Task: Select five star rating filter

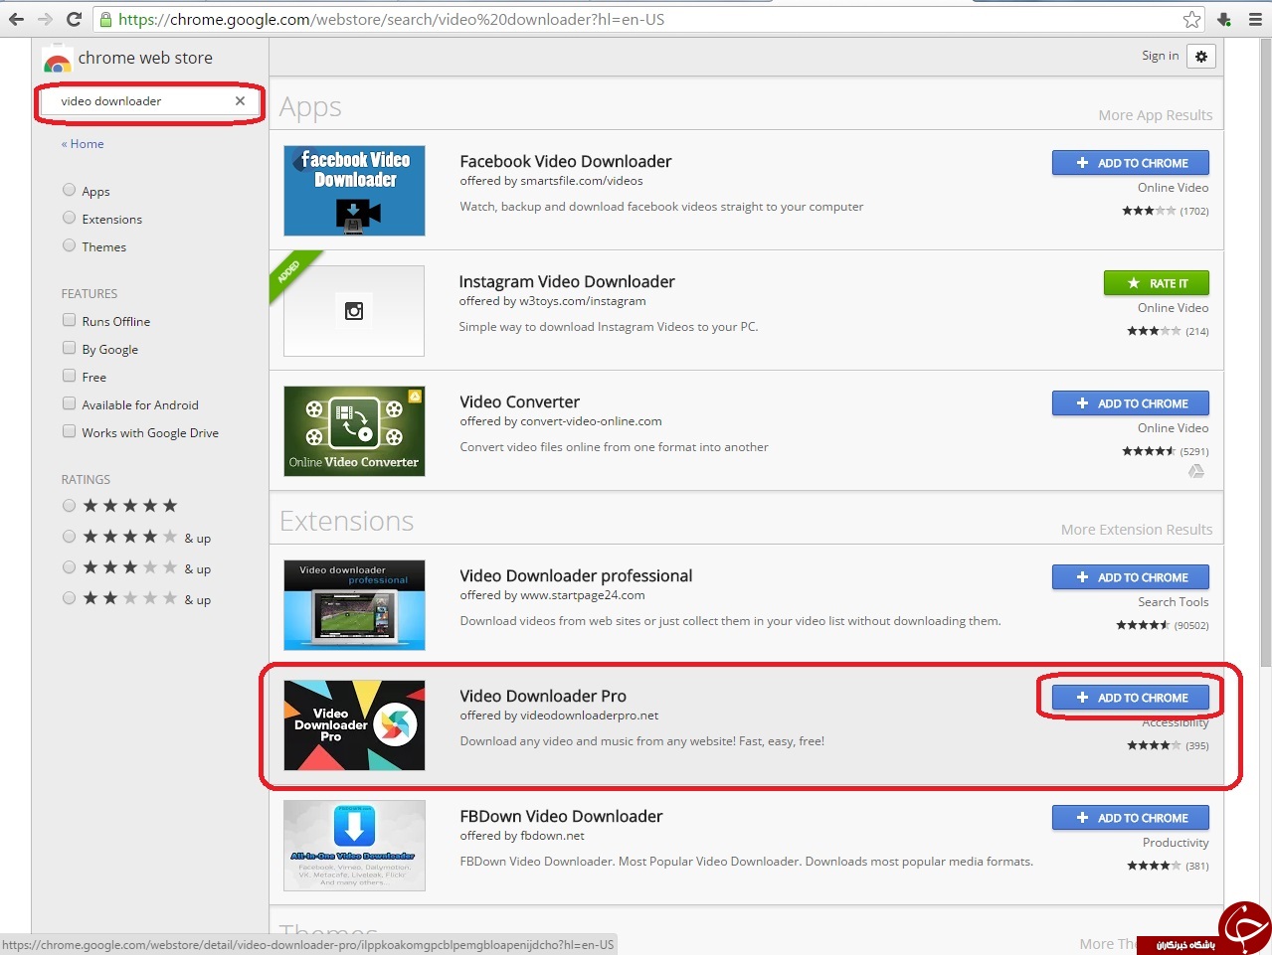Action: click(69, 506)
